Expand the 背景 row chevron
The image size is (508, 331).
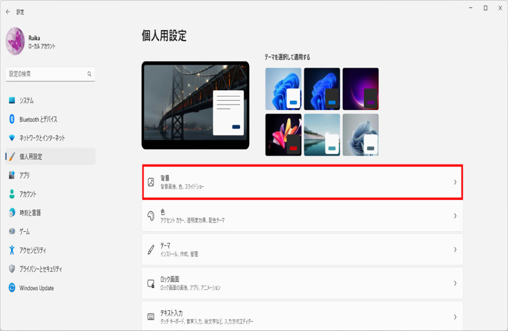[455, 182]
